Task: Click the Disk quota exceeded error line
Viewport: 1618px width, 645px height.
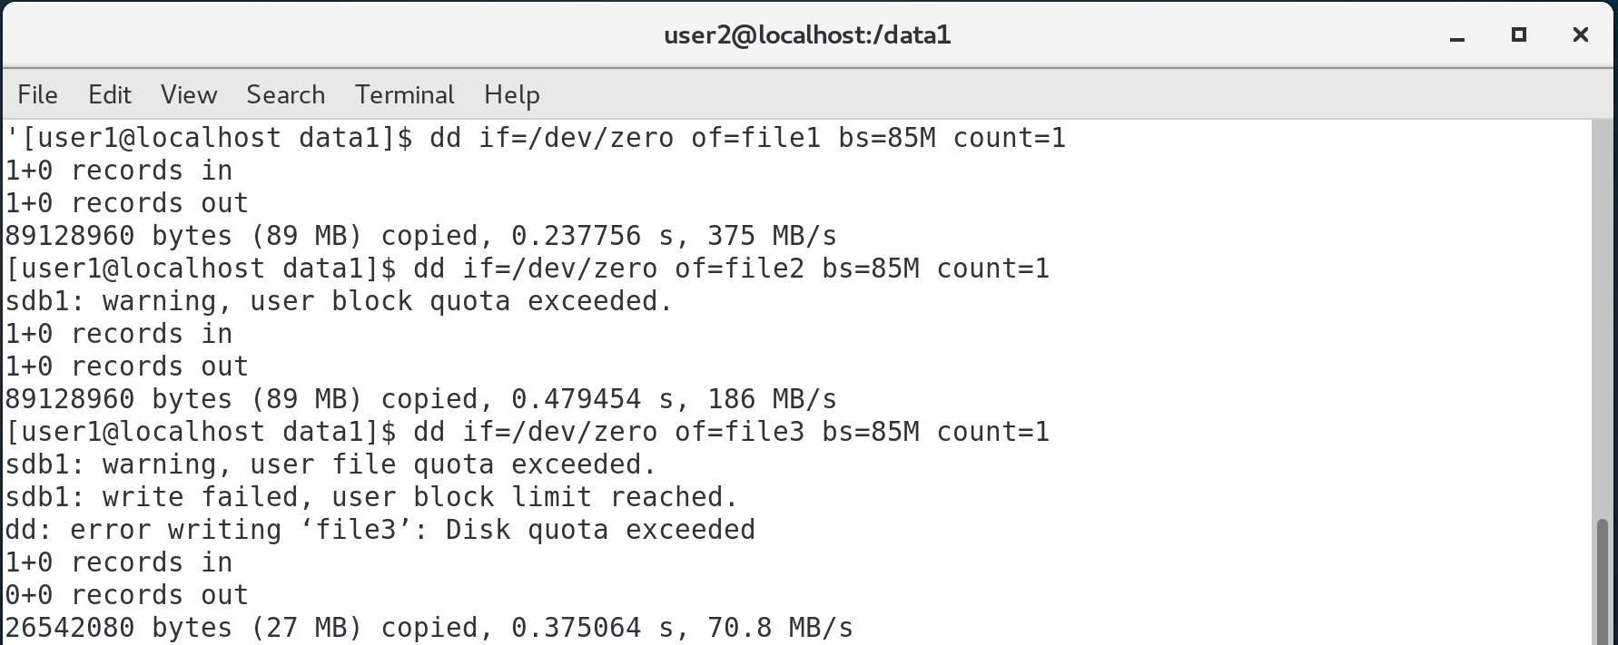Action: [380, 530]
